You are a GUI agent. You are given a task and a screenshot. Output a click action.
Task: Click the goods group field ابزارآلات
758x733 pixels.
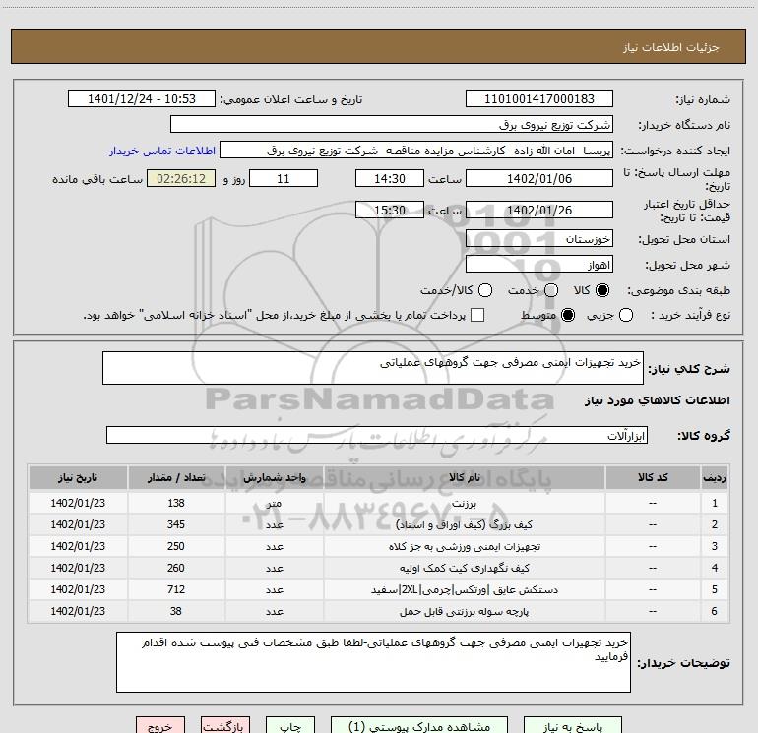377,435
